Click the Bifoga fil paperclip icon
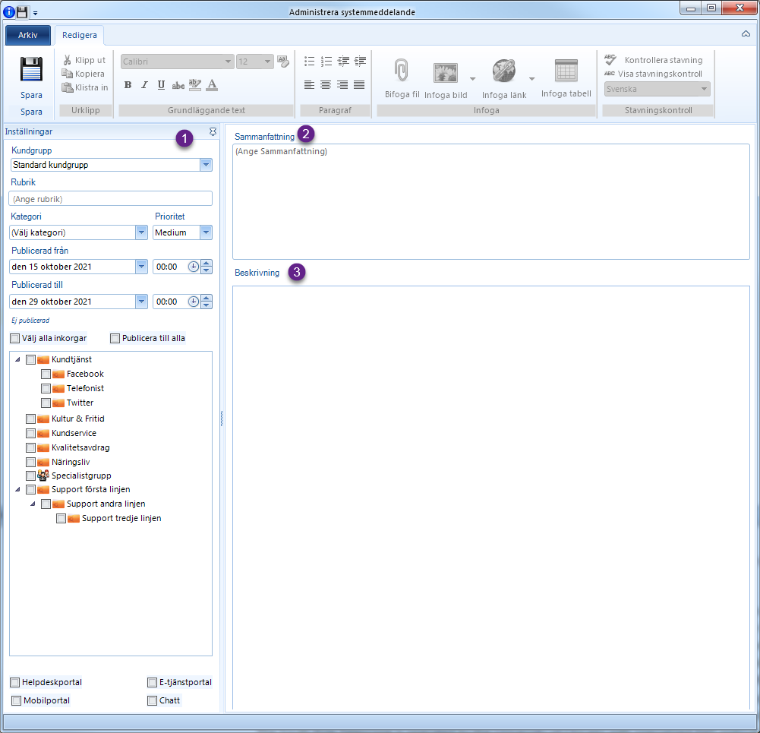The image size is (760, 733). [x=402, y=71]
